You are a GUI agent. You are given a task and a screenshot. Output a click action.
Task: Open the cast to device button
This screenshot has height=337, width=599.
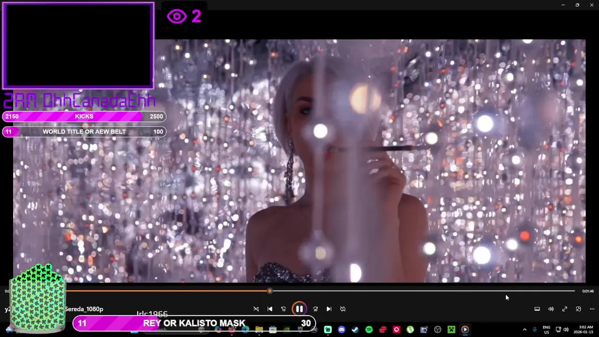(537, 309)
